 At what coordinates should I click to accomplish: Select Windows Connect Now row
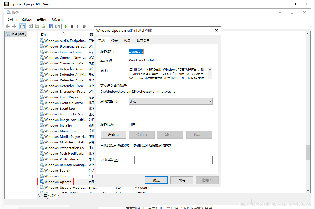65,57
